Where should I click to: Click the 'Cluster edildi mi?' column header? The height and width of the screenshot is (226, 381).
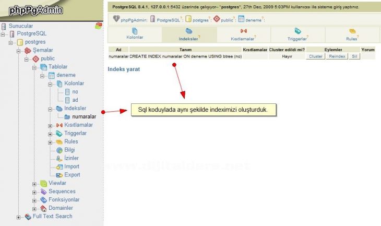pyautogui.click(x=287, y=50)
